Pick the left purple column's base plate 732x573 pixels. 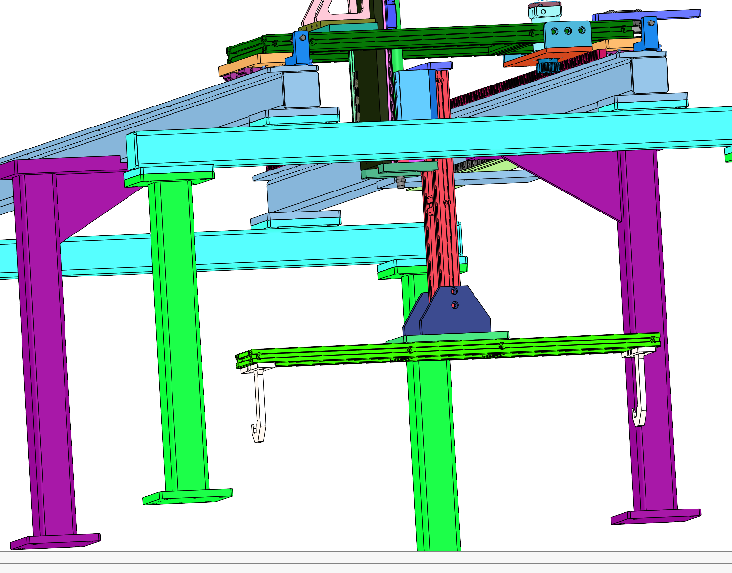55,541
